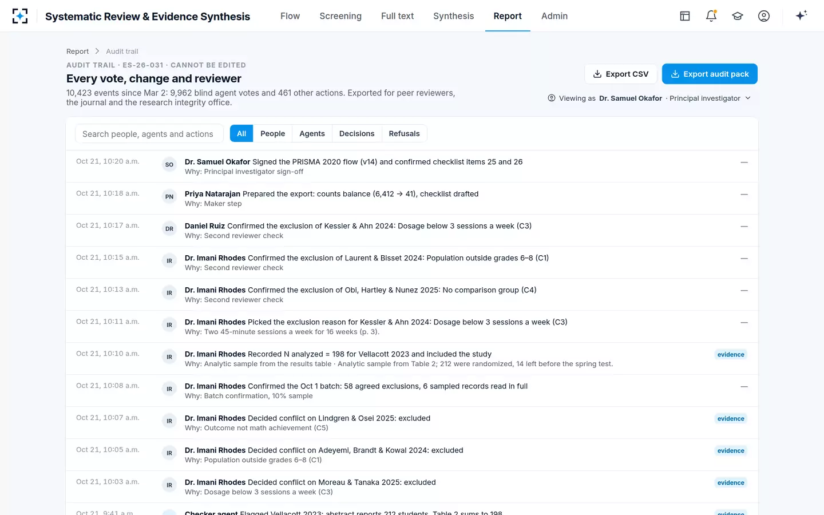Click the IR avatar on the Vellacott 2023 N analyzed row

click(x=169, y=357)
